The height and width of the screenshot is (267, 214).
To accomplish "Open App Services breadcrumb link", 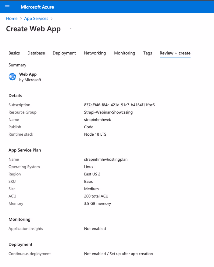I will [36, 19].
